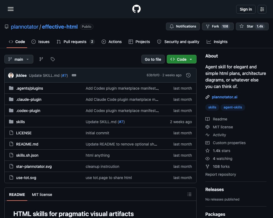Click the Sign in button

coord(246,9)
